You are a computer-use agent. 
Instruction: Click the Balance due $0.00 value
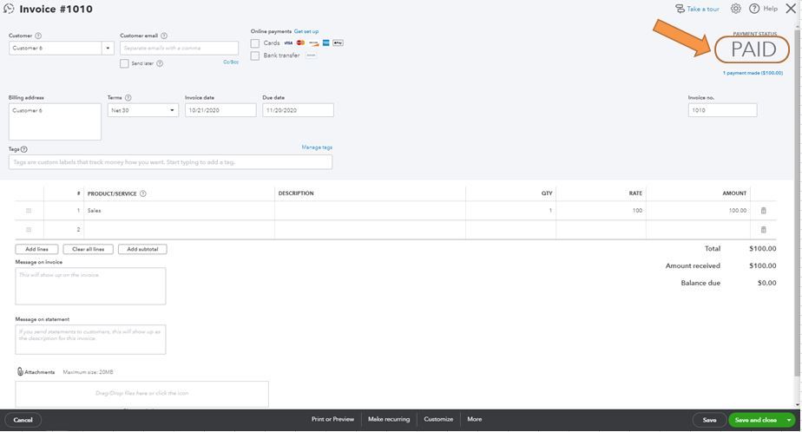tap(766, 283)
